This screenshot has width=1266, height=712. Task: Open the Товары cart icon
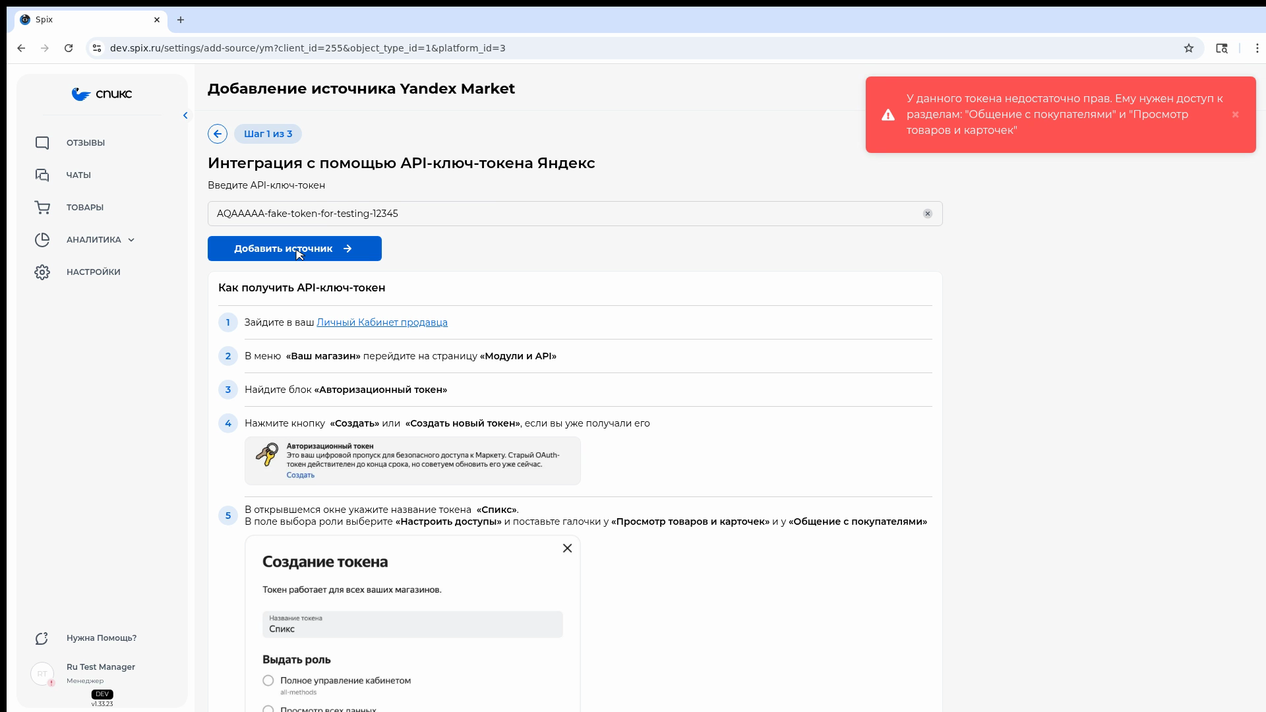coord(42,208)
